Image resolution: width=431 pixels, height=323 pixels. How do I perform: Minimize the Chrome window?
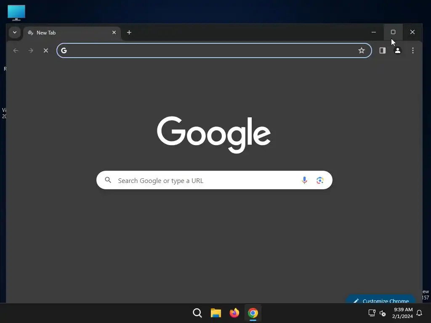374,32
